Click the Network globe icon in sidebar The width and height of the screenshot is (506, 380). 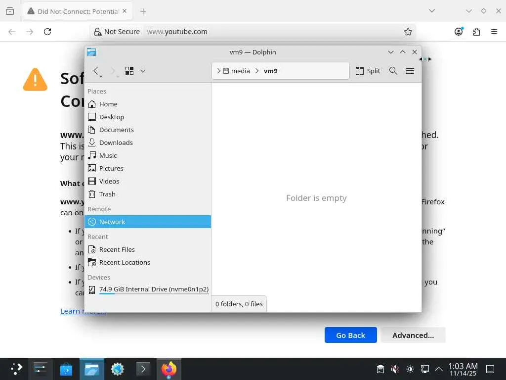[x=92, y=222]
